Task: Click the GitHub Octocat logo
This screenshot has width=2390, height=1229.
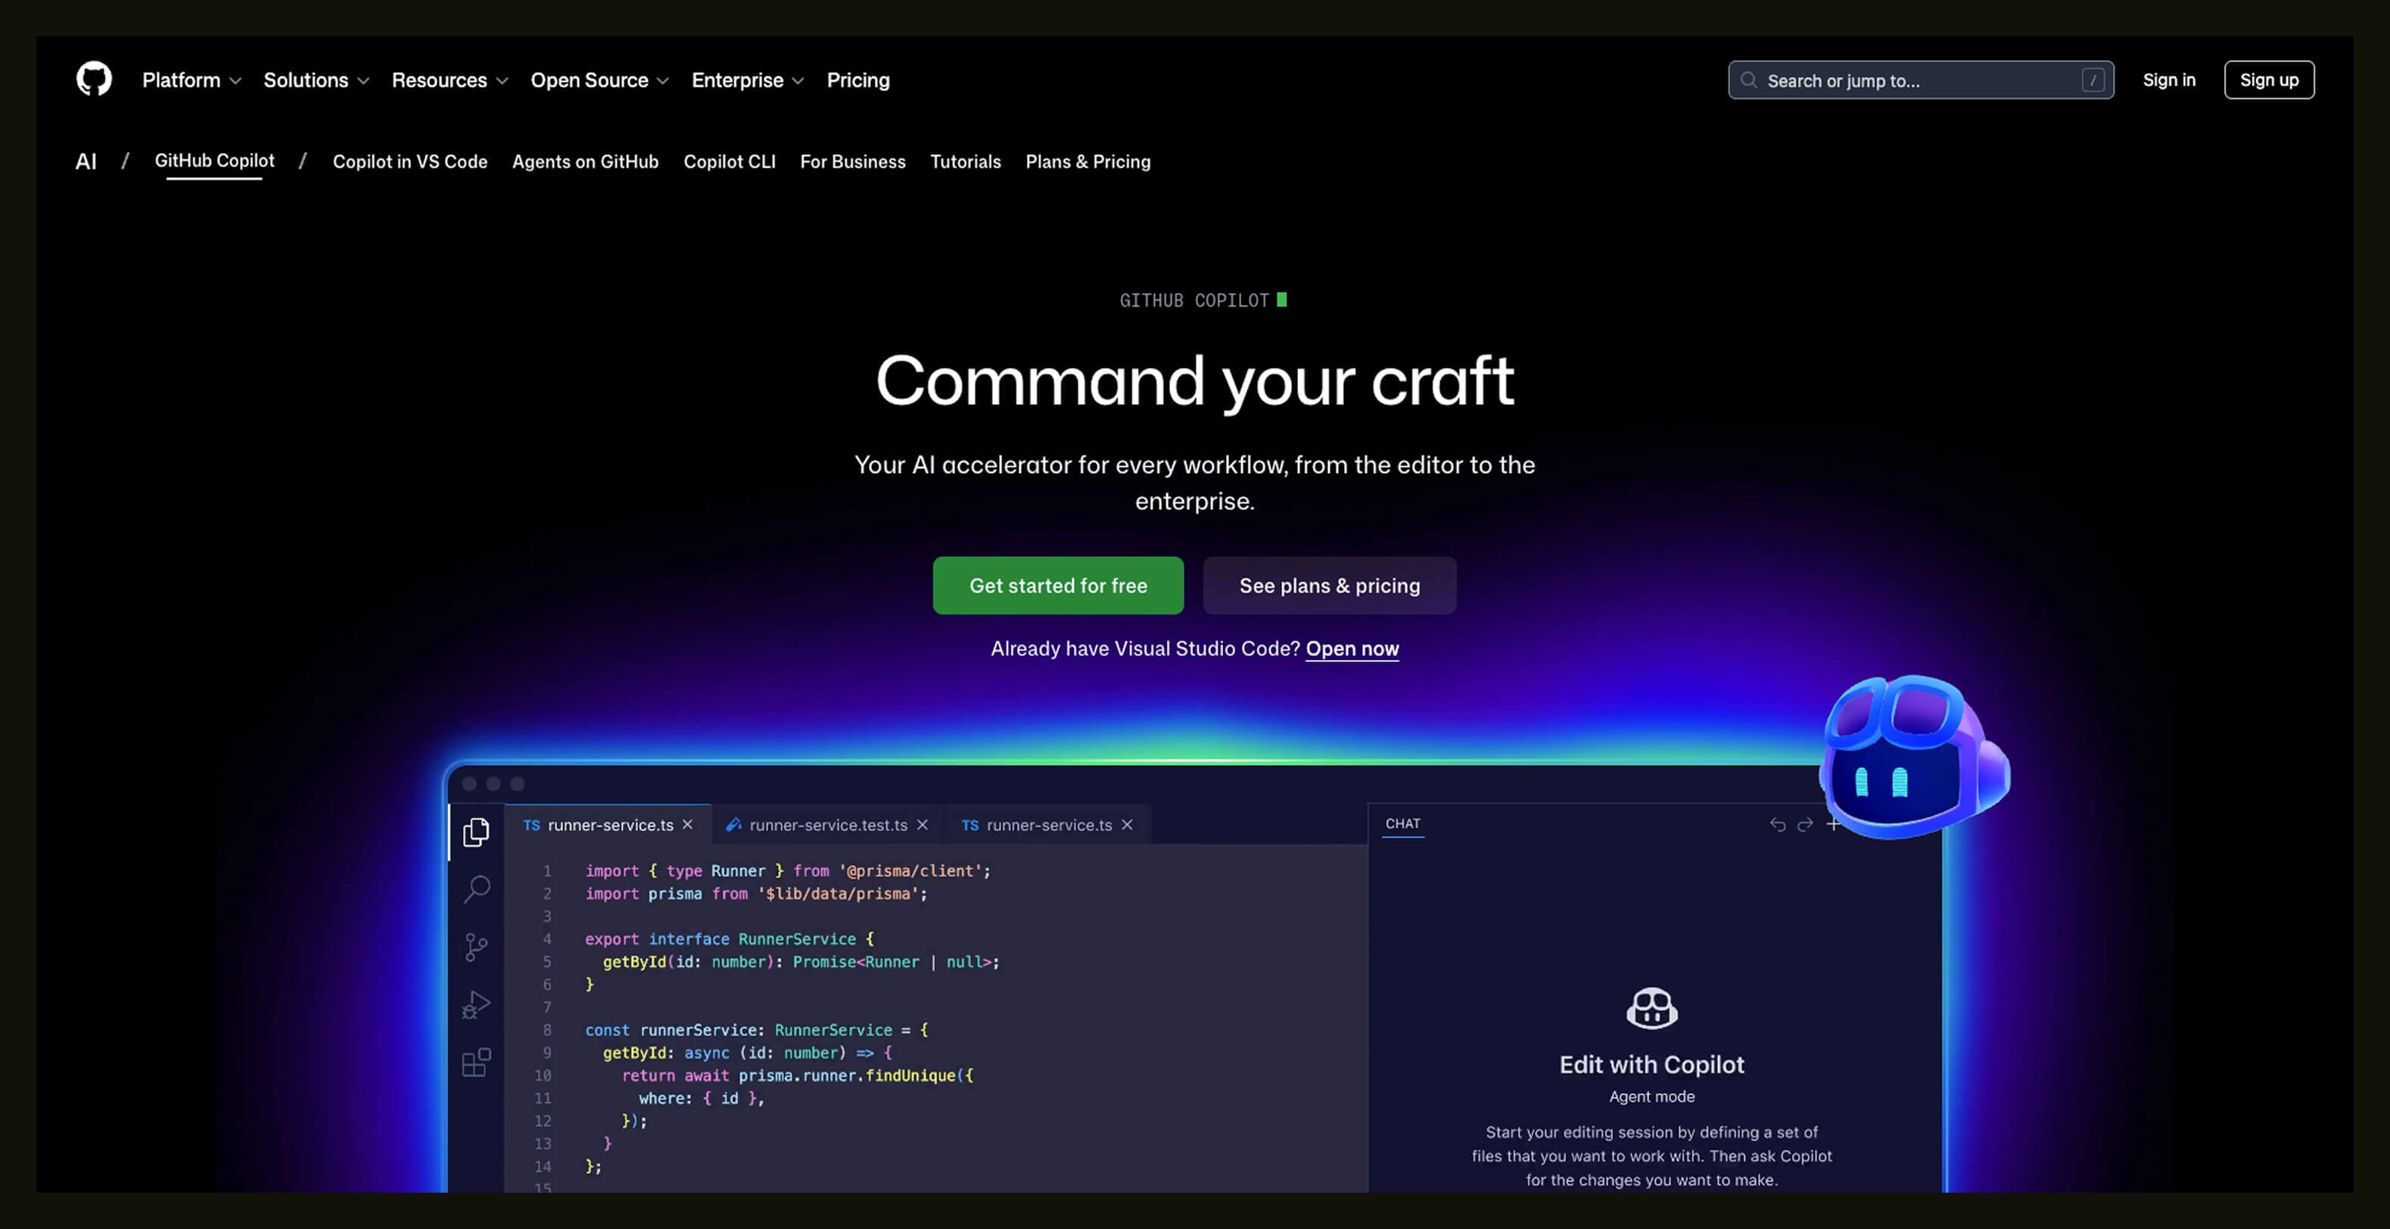Action: point(94,79)
